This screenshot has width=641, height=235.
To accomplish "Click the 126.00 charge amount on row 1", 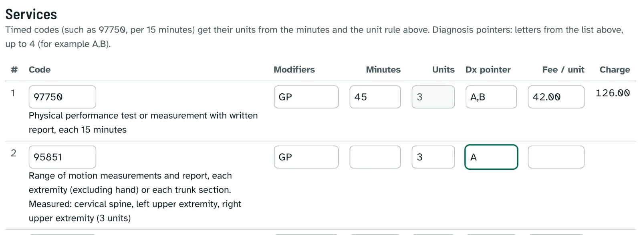I will (x=613, y=93).
